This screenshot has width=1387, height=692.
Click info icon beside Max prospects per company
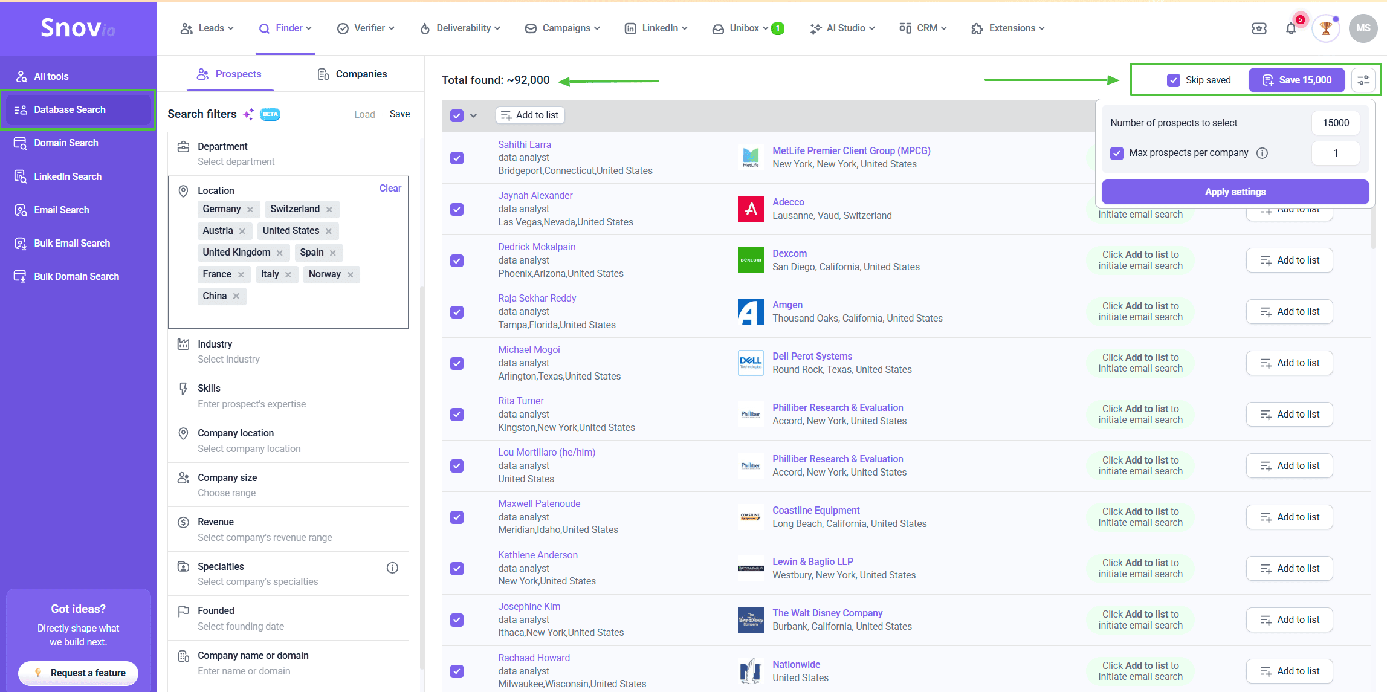pos(1262,153)
